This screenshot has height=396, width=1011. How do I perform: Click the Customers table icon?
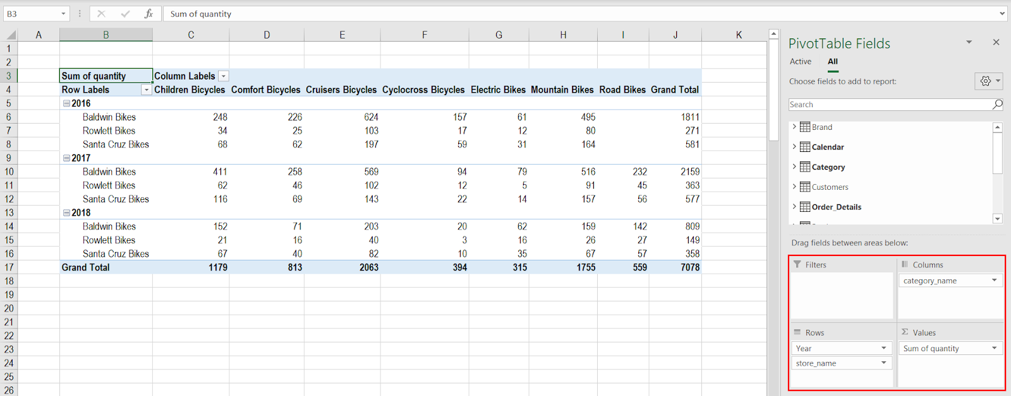click(805, 187)
